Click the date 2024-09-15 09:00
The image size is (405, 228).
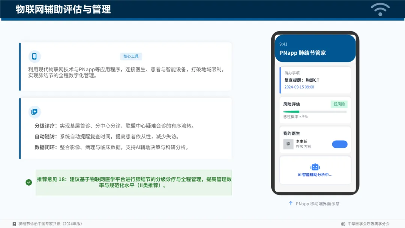tap(299, 87)
